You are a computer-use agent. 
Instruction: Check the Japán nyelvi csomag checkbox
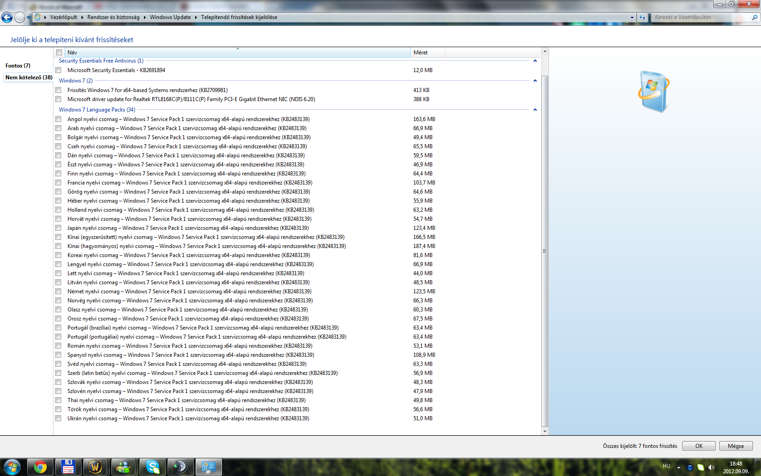point(58,228)
